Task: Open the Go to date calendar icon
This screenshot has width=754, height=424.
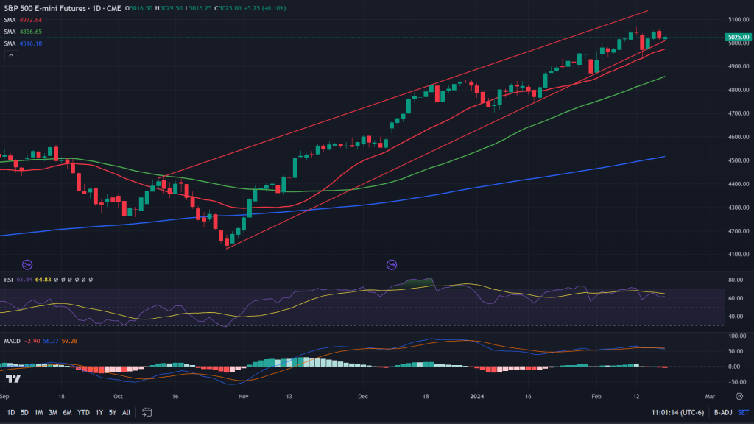Action: (147, 412)
